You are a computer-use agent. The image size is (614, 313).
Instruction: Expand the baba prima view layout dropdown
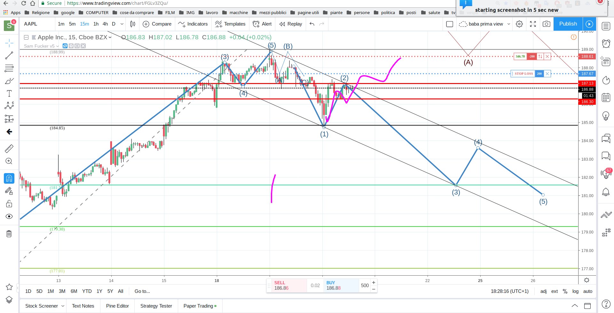509,24
